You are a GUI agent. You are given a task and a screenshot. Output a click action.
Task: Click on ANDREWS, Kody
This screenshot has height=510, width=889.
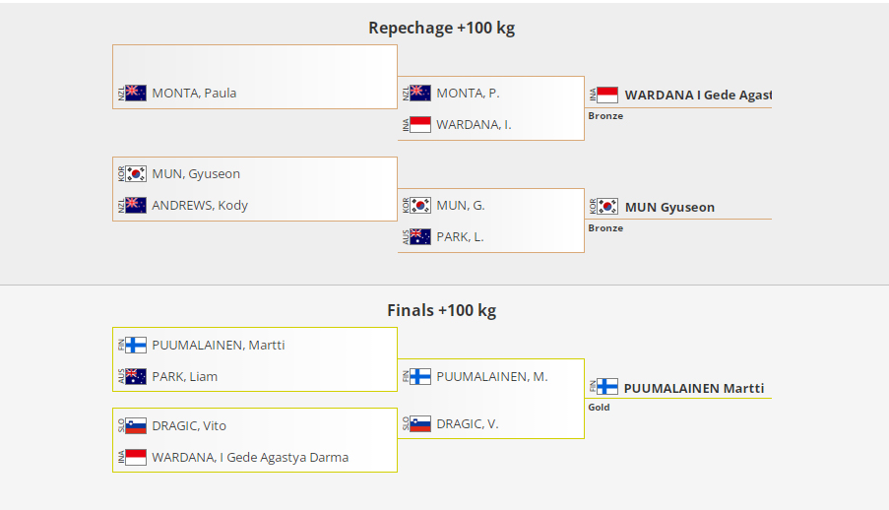[200, 206]
